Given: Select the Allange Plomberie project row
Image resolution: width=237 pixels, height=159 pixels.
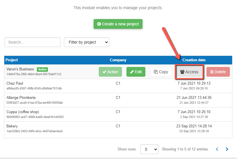Looking at the screenshot, I should 118,100.
